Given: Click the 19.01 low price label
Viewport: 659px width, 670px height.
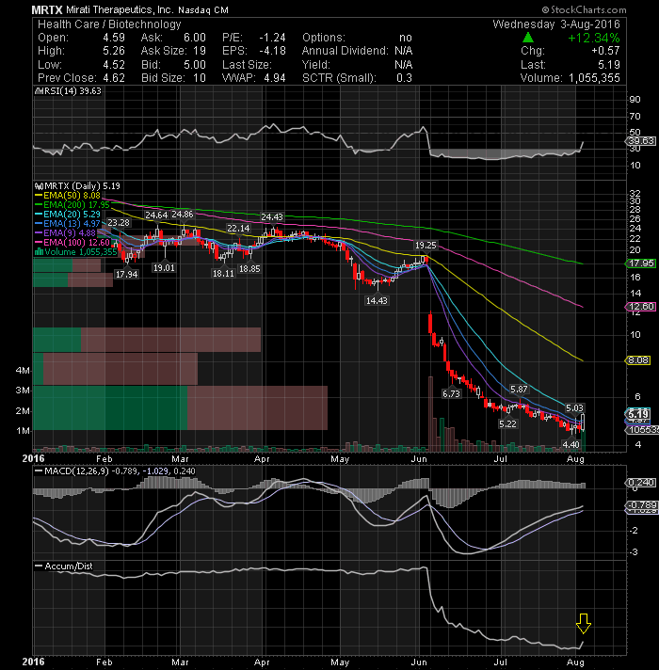Looking at the screenshot, I should pos(164,268).
